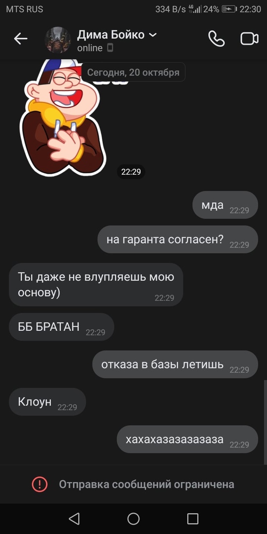Tap the message «ББ БРАТАН»

tap(61, 327)
